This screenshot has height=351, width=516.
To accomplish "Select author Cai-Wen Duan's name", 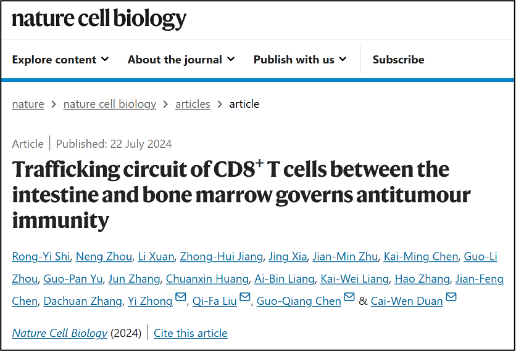I will click(x=407, y=301).
